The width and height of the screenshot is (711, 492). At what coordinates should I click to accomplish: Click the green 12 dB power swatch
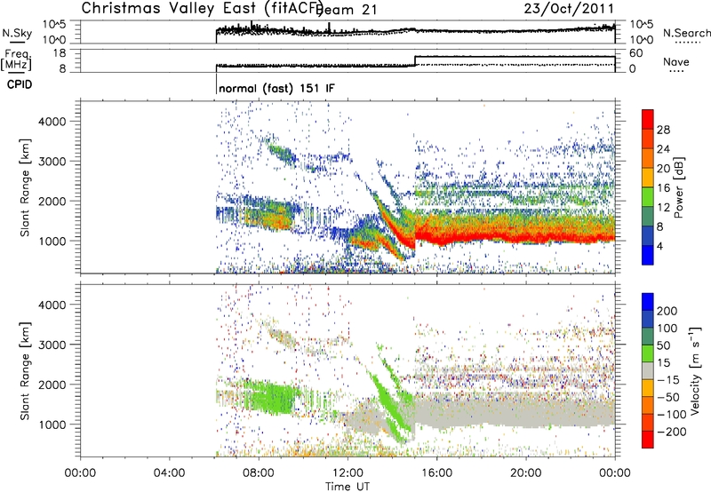coord(648,197)
